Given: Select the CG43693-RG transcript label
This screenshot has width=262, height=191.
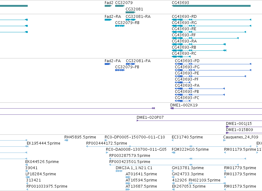Looking at the screenshot, I should point(184,23).
